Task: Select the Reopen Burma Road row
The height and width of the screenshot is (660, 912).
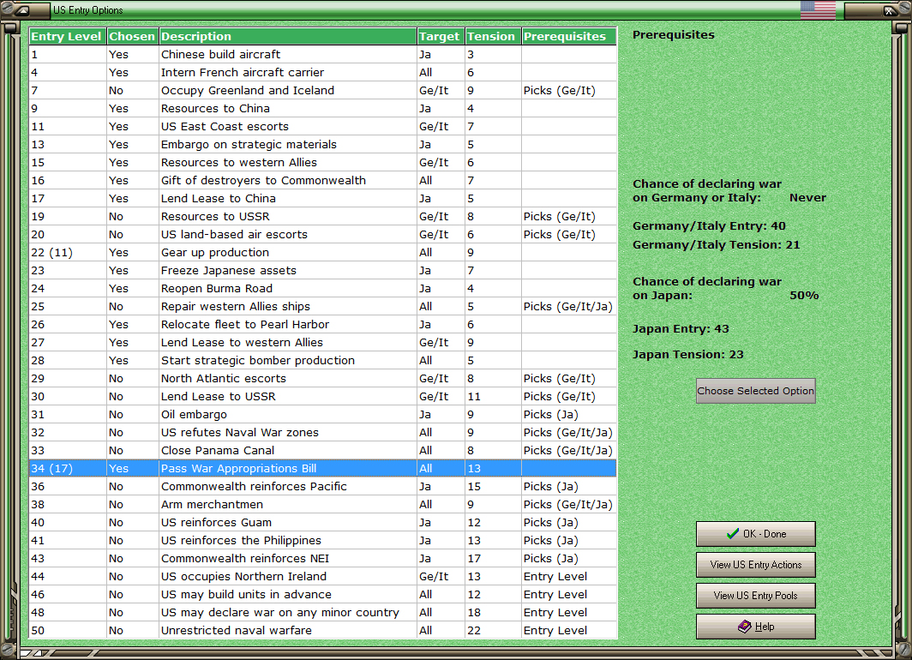Action: (323, 288)
